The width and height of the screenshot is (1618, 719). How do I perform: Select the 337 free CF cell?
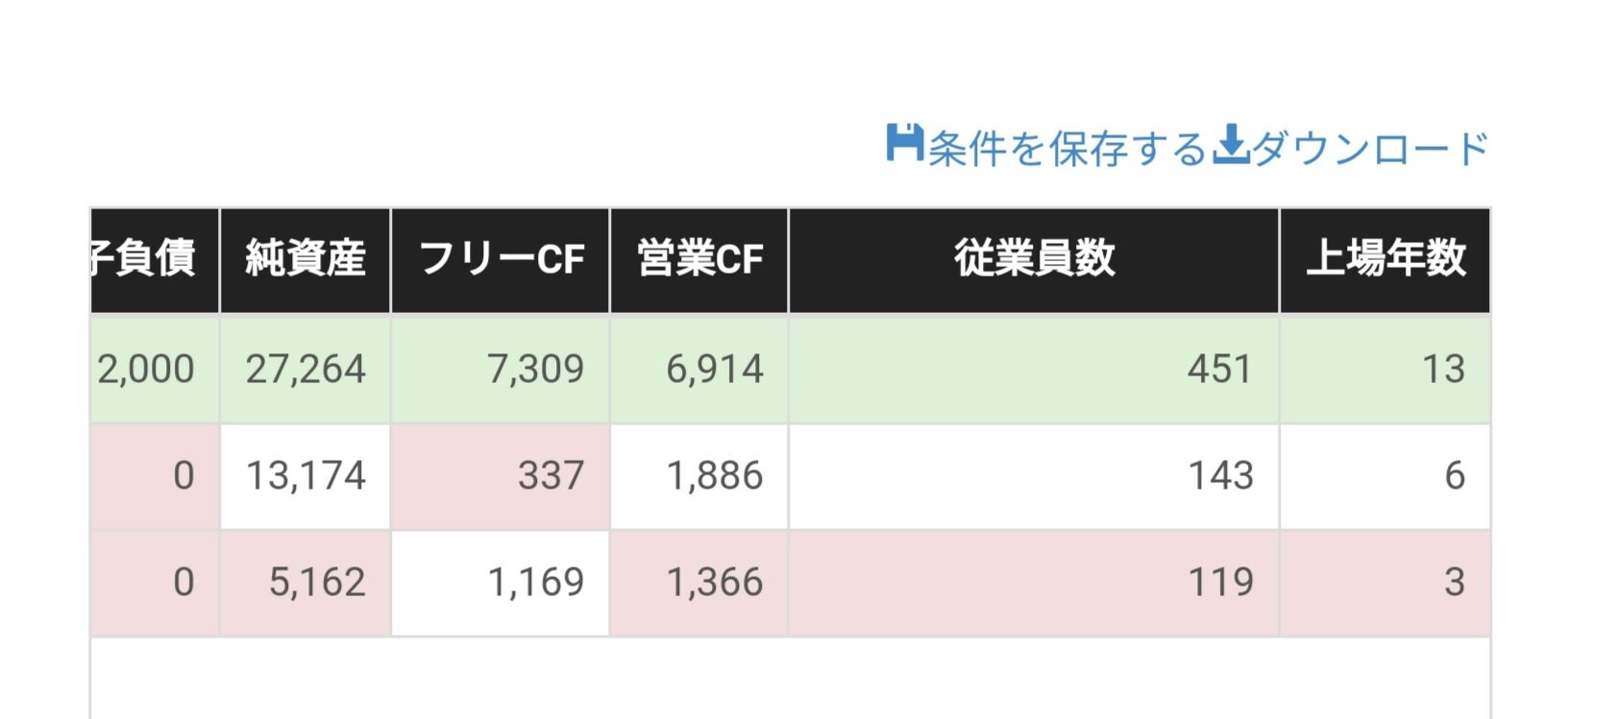501,476
